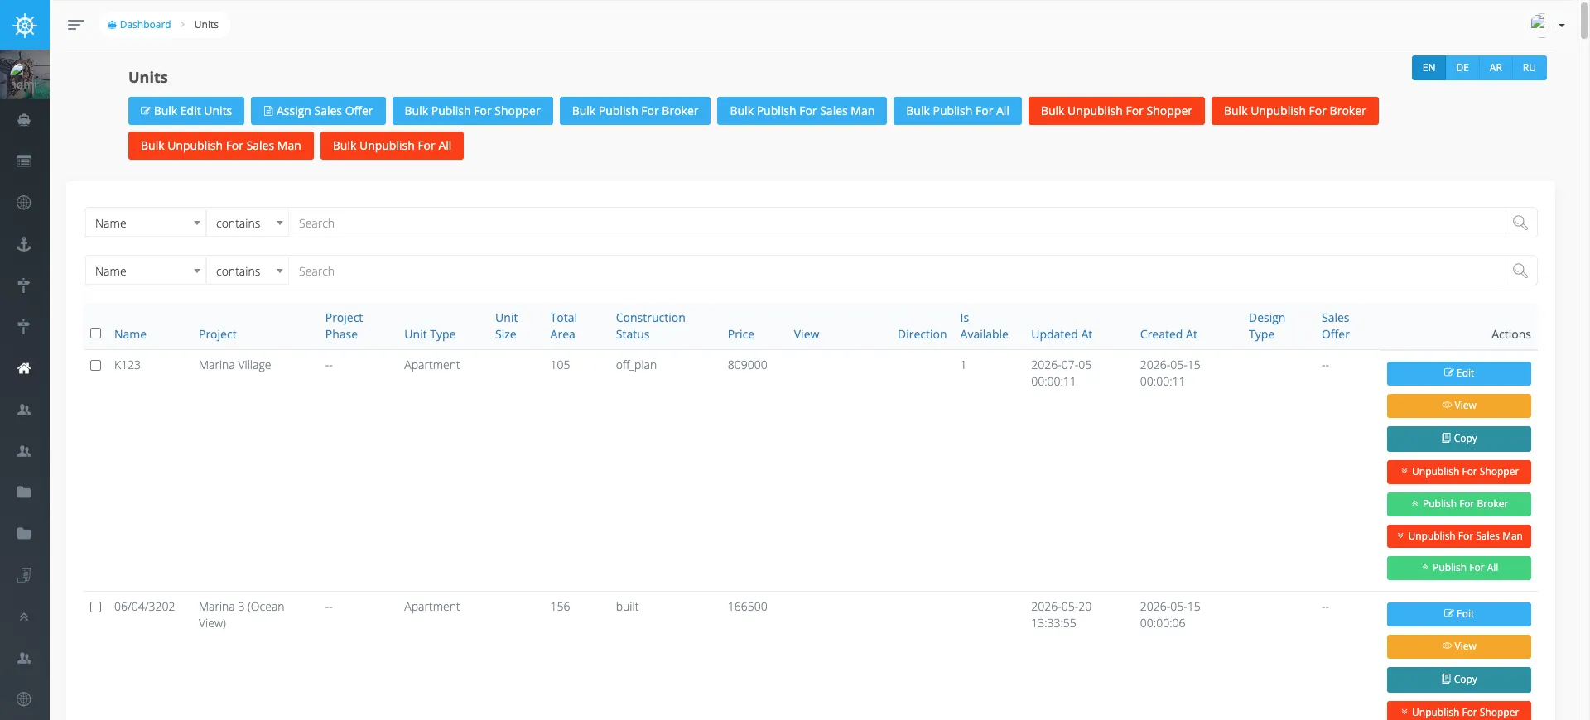Image resolution: width=1590 pixels, height=720 pixels.
Task: Select the home icon in sidebar
Action: point(24,368)
